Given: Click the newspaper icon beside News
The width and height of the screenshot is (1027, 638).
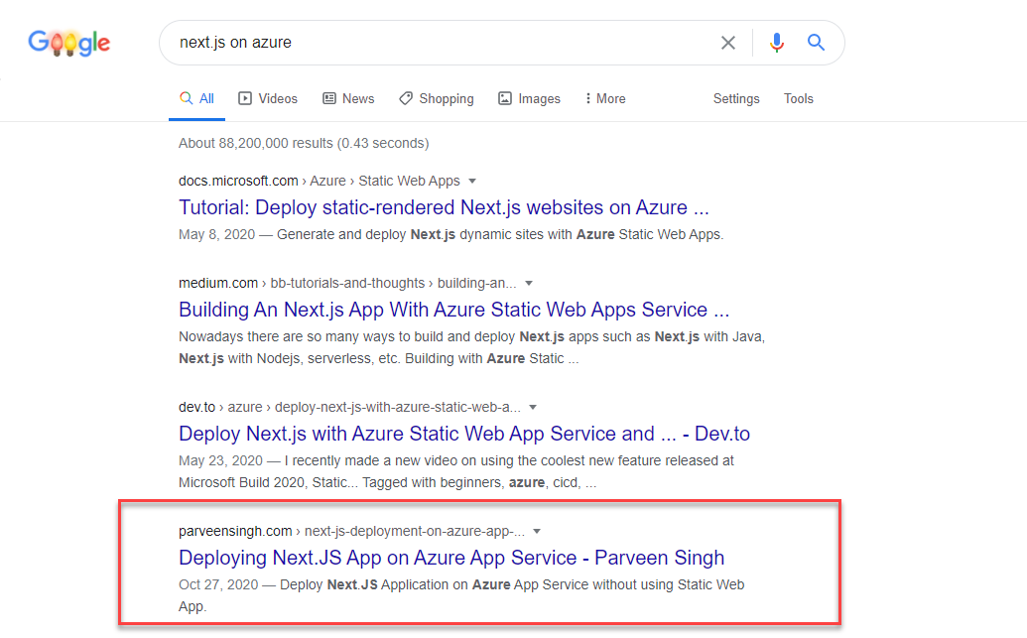Looking at the screenshot, I should pos(328,98).
